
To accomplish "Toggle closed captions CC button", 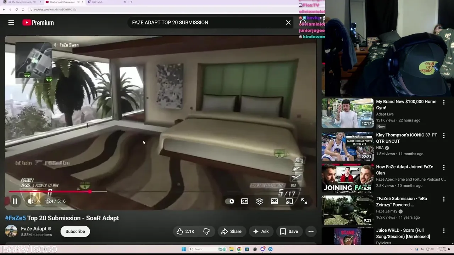I will click(245, 201).
